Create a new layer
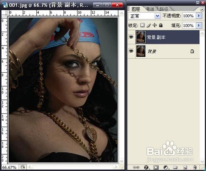Viewport: 206px width, 171px height. tap(185, 167)
